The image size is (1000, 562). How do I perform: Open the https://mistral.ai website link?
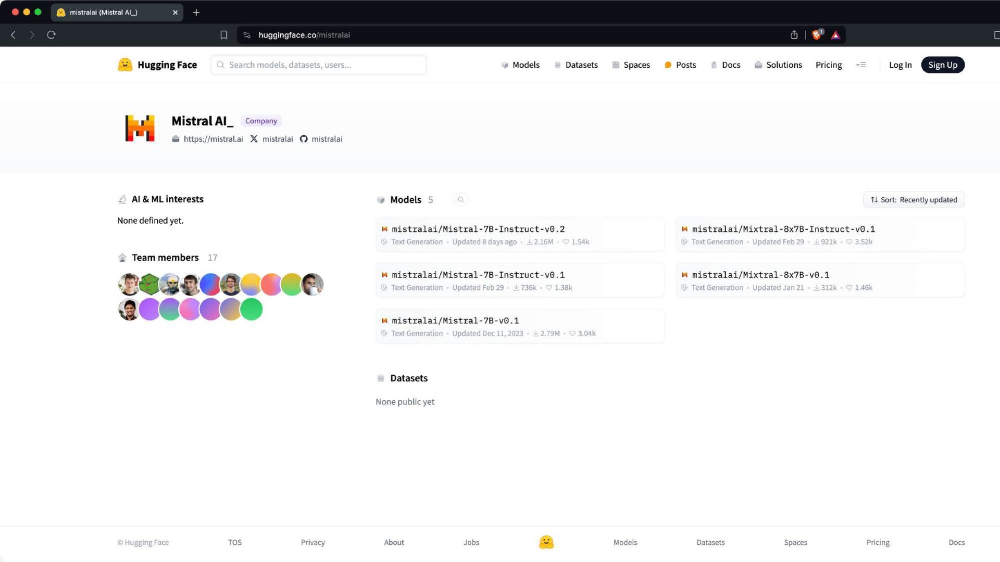(x=207, y=139)
